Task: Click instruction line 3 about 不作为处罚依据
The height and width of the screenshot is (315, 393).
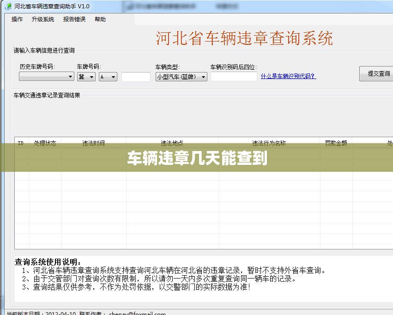Action: coord(137,287)
